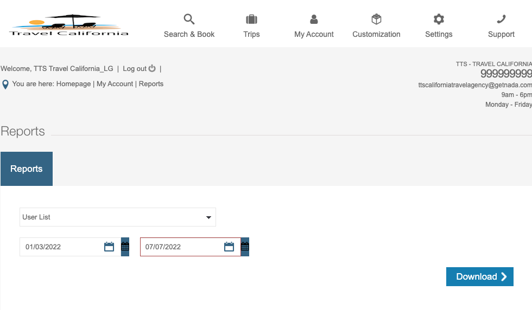Click the My Account person icon
This screenshot has width=532, height=310.
pyautogui.click(x=314, y=20)
